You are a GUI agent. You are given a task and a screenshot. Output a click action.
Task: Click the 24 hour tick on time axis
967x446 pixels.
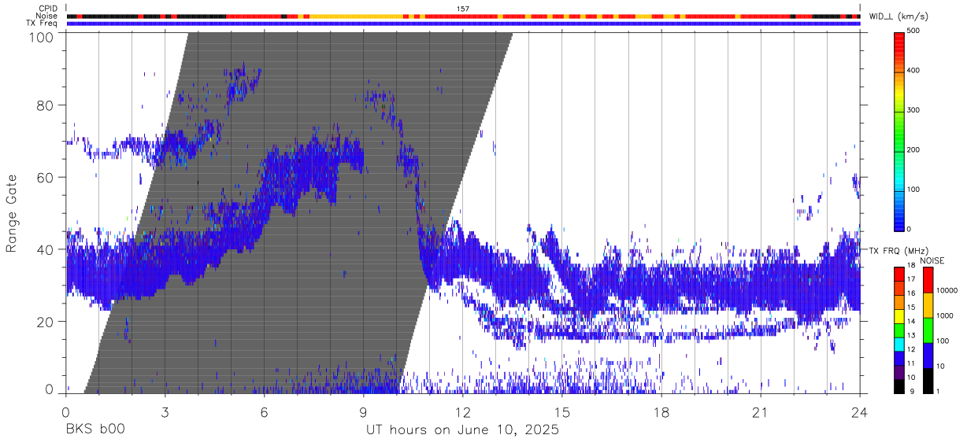tap(860, 412)
